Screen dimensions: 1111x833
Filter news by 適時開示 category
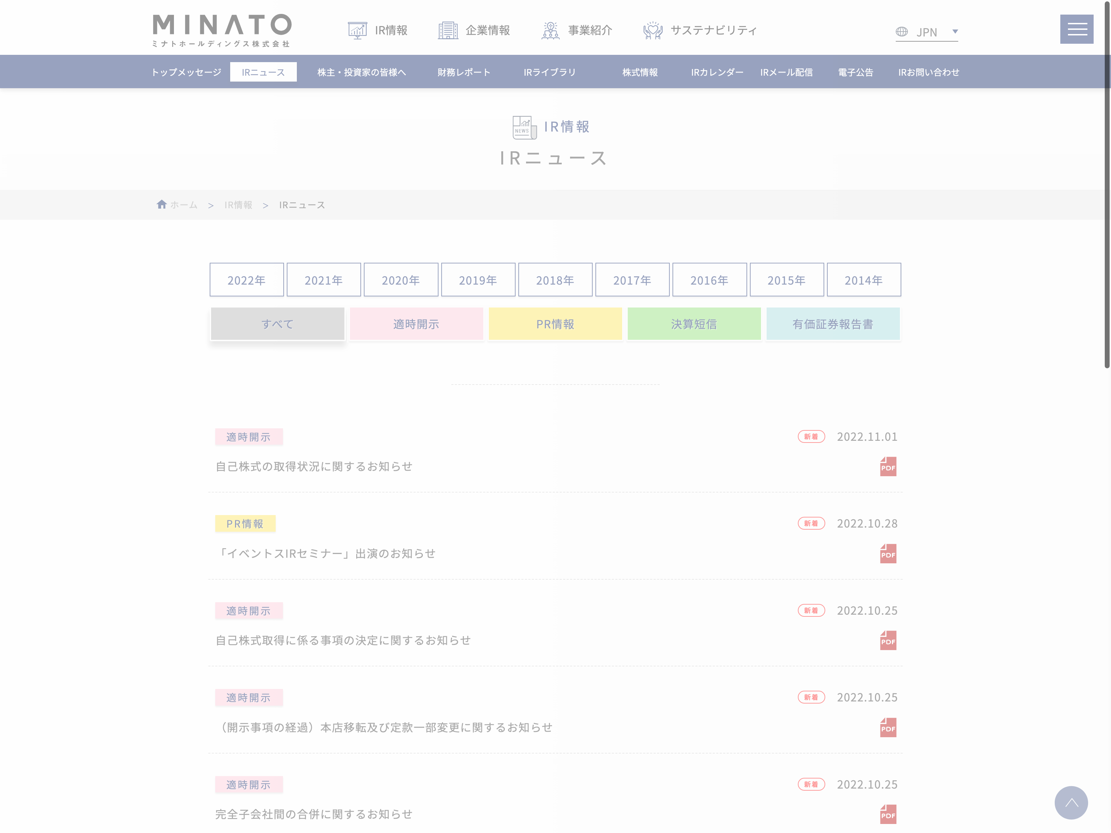(416, 324)
